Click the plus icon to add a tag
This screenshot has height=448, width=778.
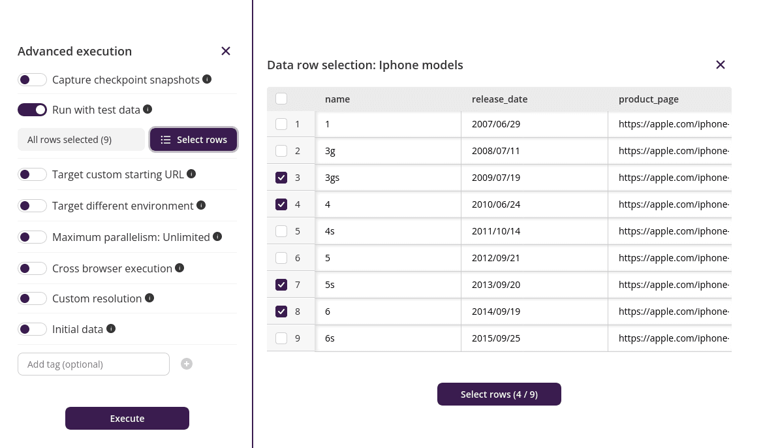(x=187, y=364)
